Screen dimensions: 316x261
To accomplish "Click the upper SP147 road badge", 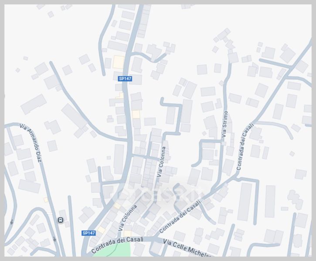I will (x=125, y=79).
